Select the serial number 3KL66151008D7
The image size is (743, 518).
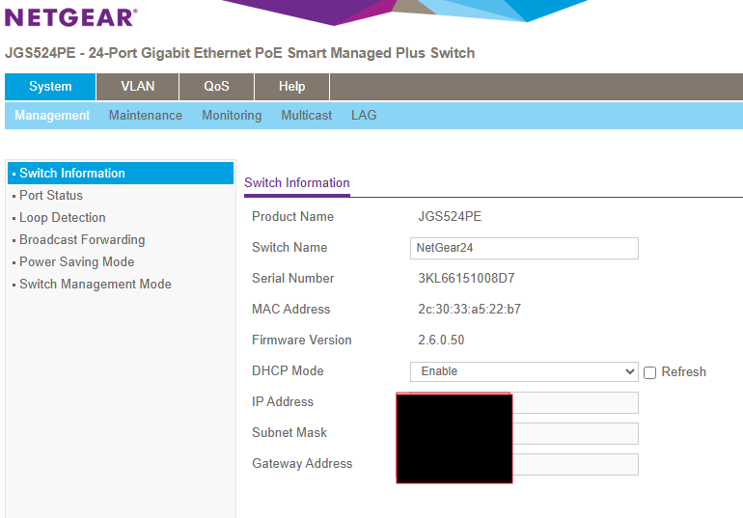coord(466,279)
